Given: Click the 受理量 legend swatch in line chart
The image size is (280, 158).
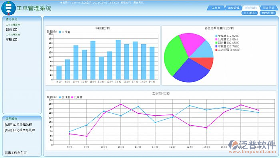Looking at the screenshot, I should click(60, 97).
